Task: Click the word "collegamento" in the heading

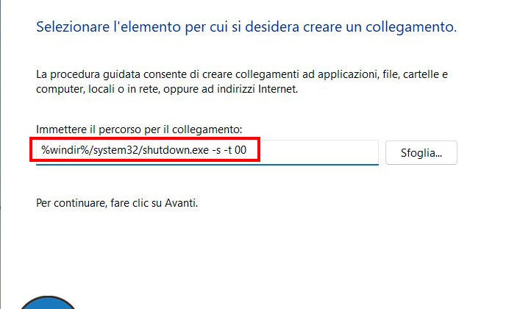Action: [413, 28]
